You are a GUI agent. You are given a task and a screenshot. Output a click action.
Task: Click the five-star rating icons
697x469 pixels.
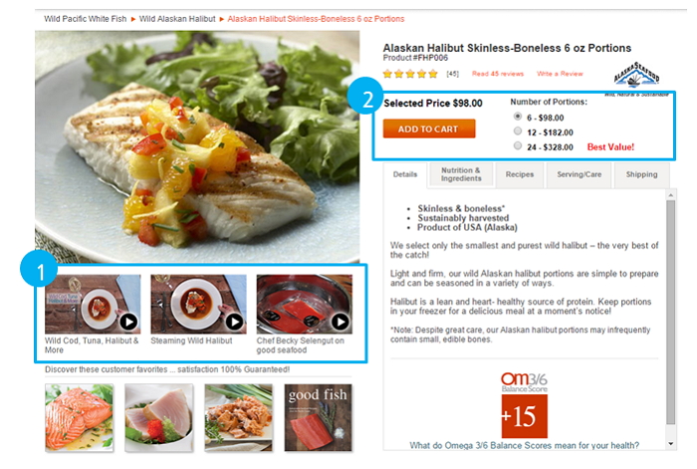410,74
